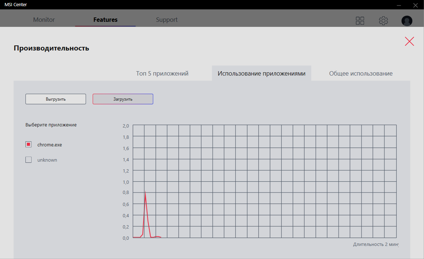The height and width of the screenshot is (259, 424).
Task: Open the Общее использование tab
Action: [x=361, y=73]
